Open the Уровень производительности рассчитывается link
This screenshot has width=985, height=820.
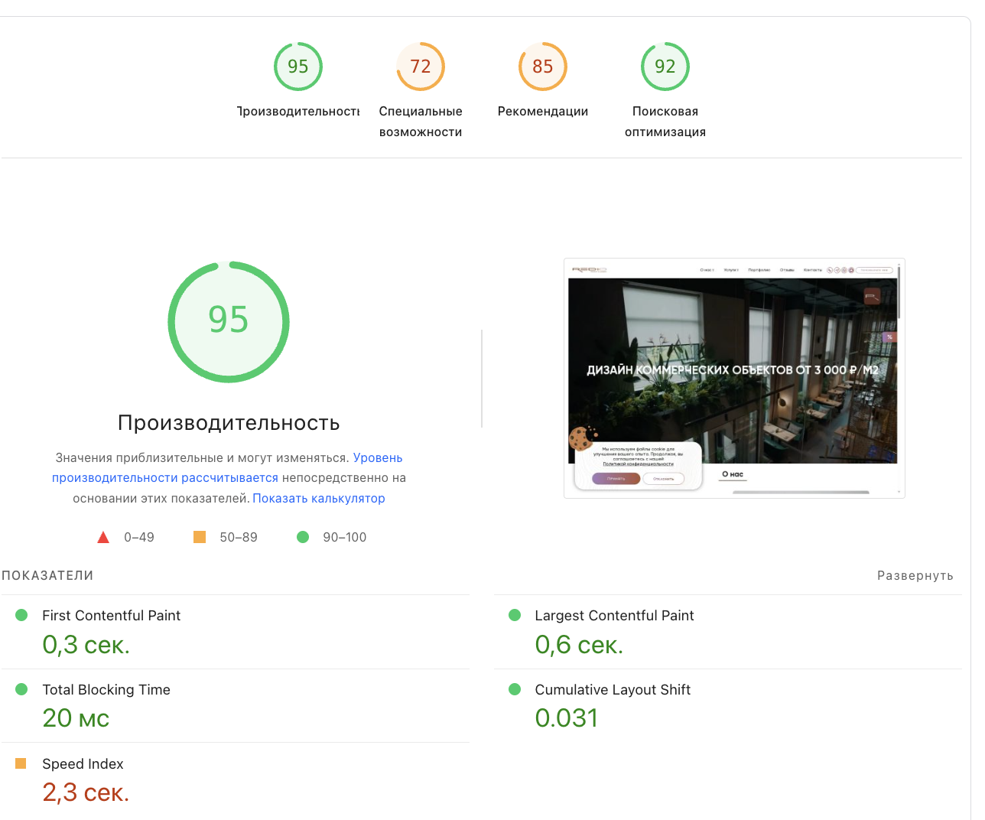tap(227, 467)
